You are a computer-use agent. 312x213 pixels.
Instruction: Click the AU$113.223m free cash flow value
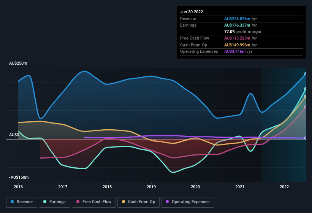237,38
